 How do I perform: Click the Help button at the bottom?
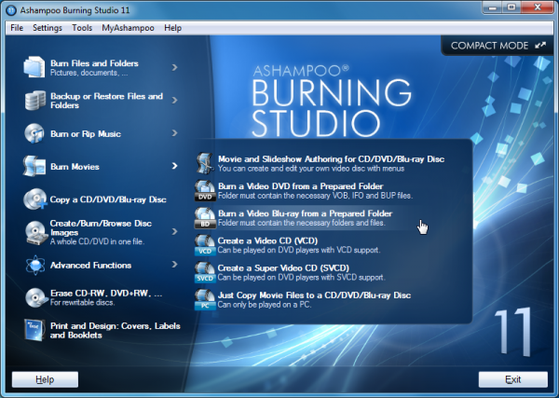(45, 379)
